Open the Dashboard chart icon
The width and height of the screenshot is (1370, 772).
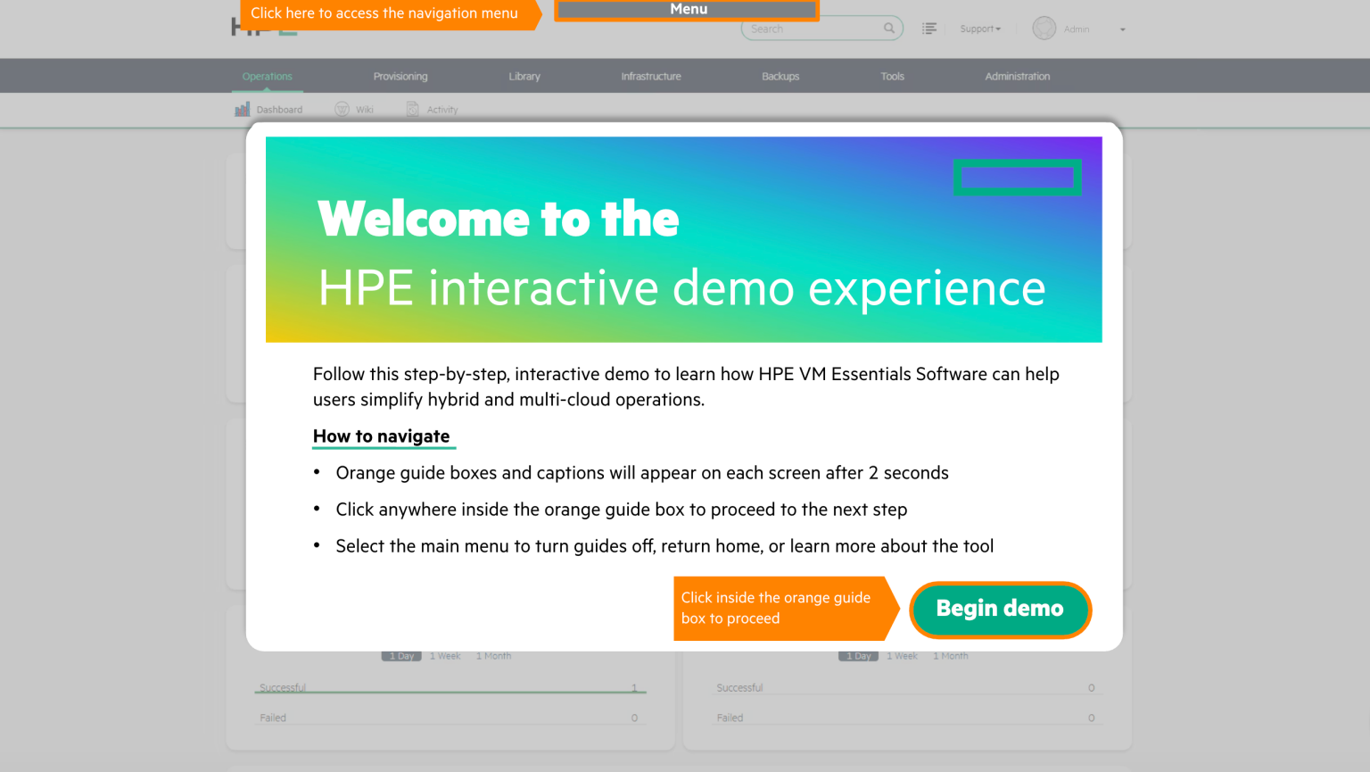click(x=242, y=109)
